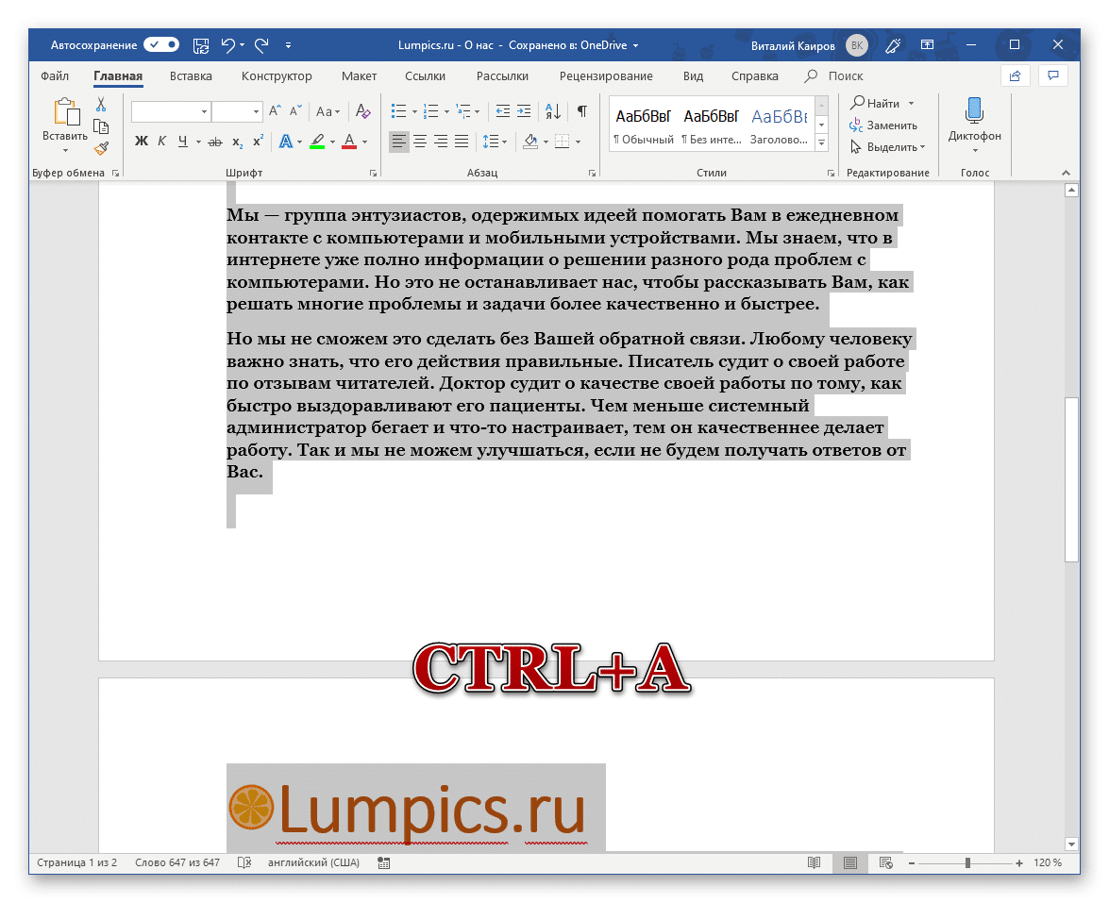Image resolution: width=1109 pixels, height=903 pixels.
Task: Click the macro recording status icon
Action: tap(384, 862)
